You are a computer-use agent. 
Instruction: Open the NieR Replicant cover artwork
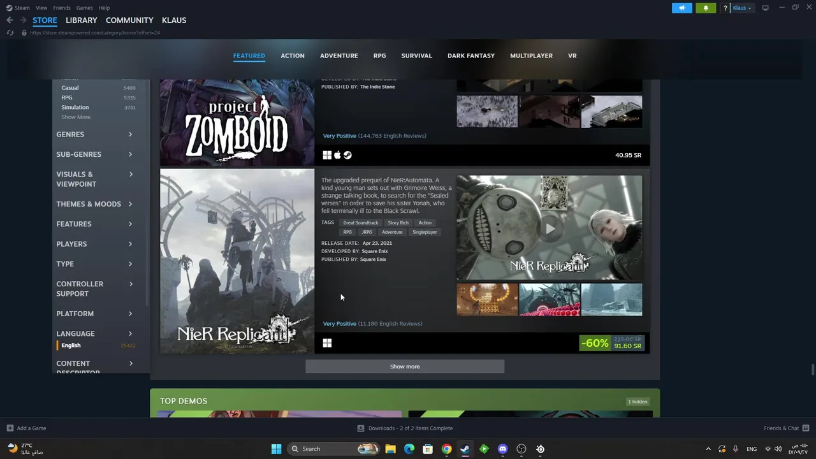(237, 261)
